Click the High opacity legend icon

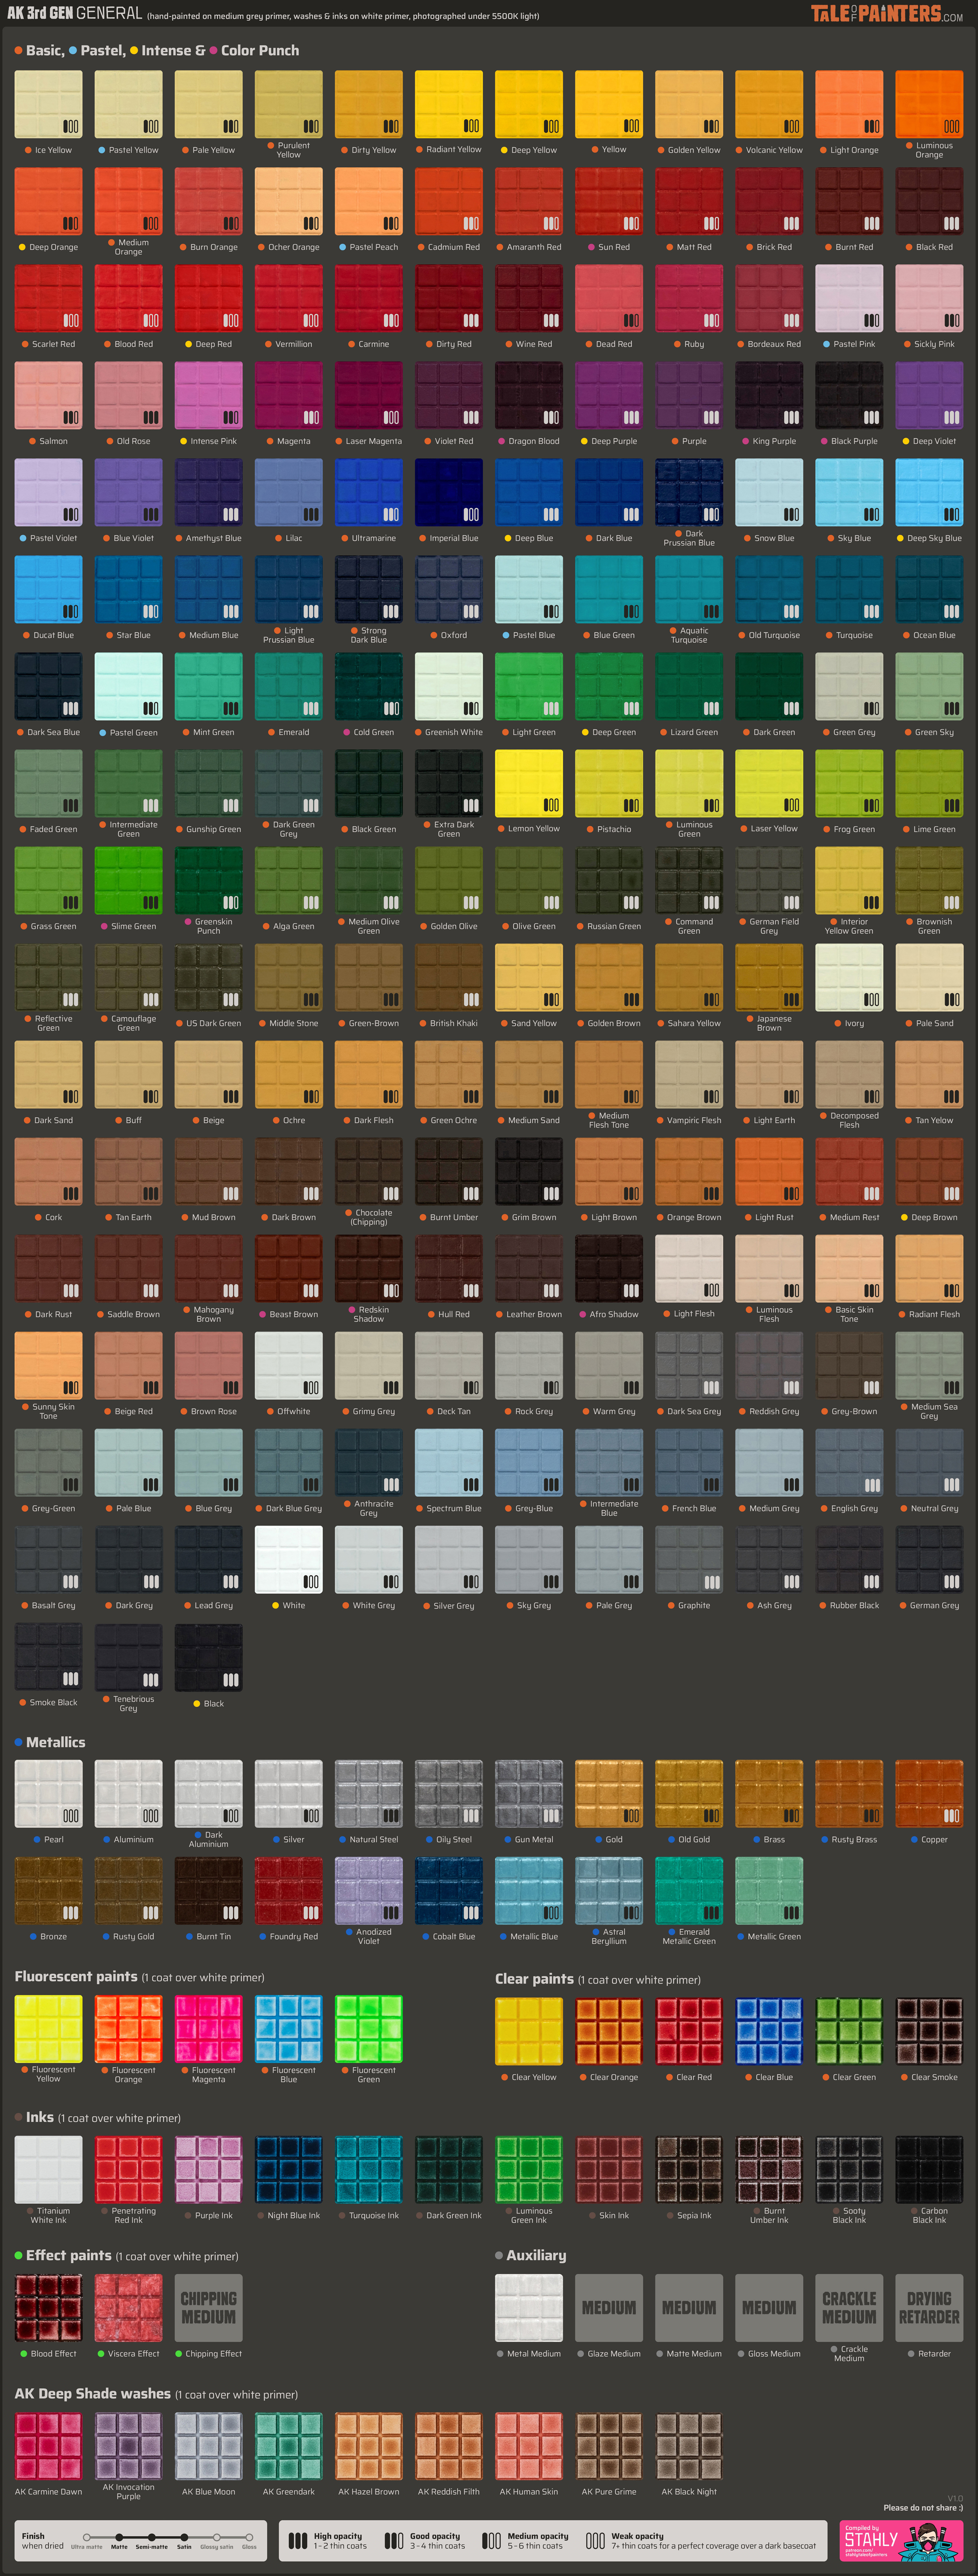tap(298, 2540)
